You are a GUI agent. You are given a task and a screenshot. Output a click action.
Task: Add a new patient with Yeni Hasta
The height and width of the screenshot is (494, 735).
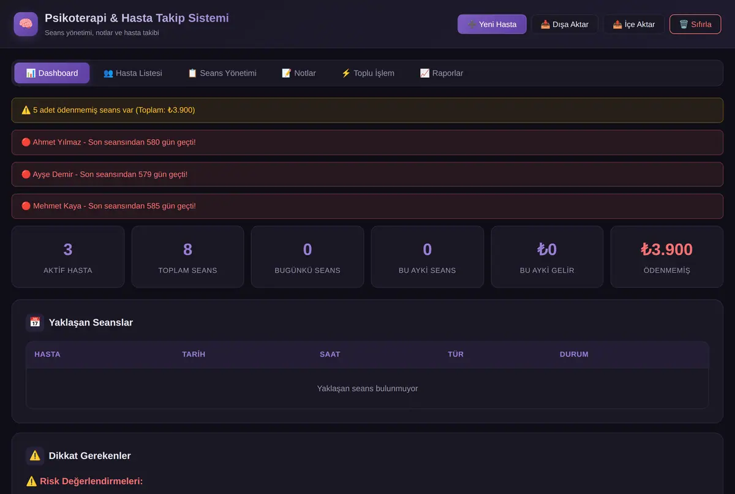point(492,25)
